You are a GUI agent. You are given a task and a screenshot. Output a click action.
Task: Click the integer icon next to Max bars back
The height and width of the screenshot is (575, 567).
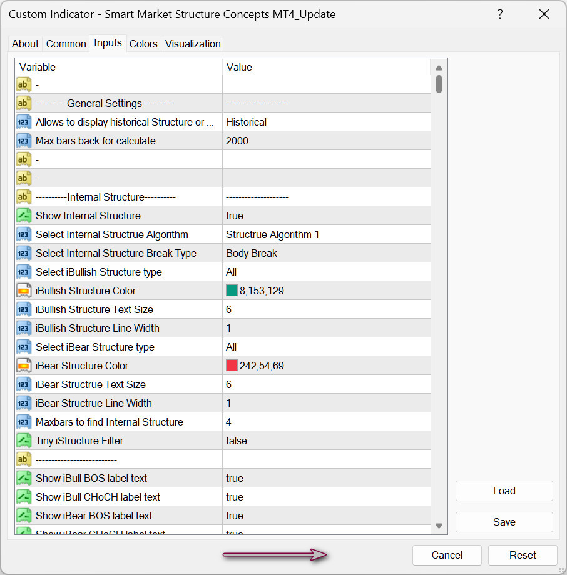(24, 141)
